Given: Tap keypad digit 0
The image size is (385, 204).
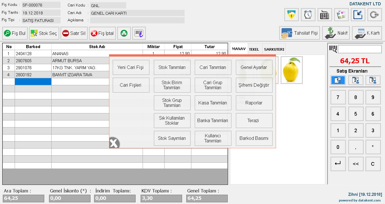Looking at the screenshot, I should pyautogui.click(x=338, y=147).
